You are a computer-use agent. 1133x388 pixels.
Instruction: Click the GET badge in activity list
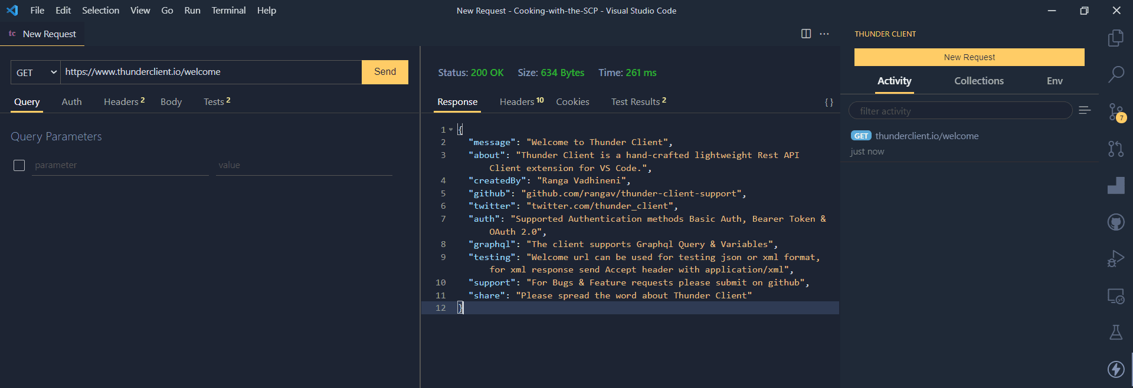tap(861, 136)
